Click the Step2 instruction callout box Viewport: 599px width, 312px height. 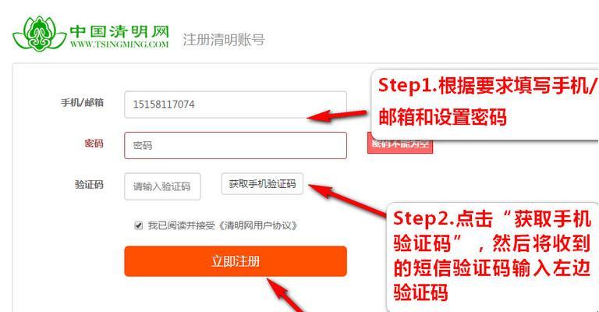tap(493, 257)
